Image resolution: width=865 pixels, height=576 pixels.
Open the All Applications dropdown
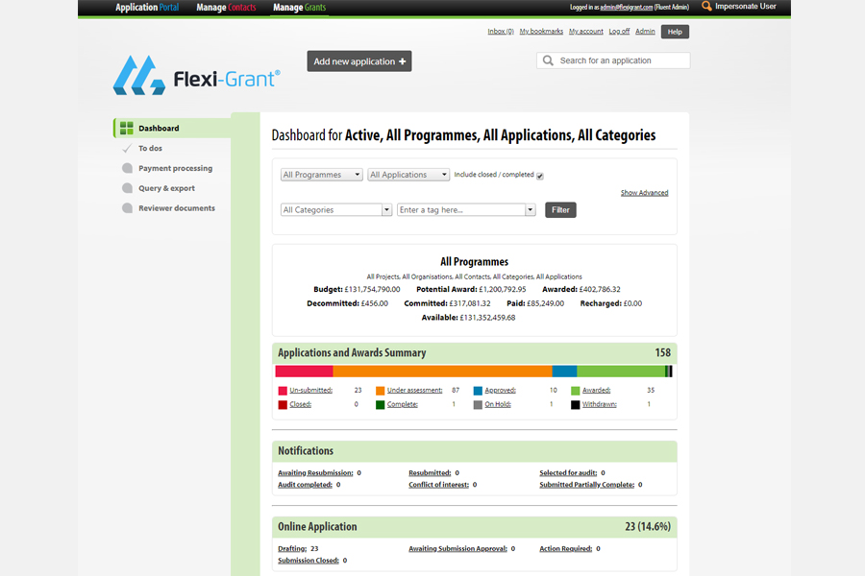coord(408,175)
